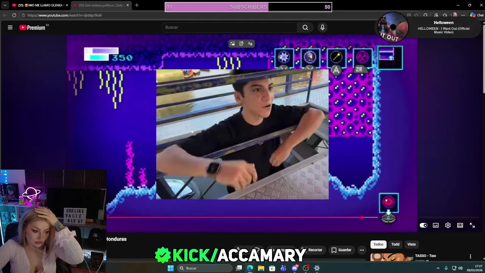
Task: Open Teams app from taskbar
Action: [x=283, y=268]
